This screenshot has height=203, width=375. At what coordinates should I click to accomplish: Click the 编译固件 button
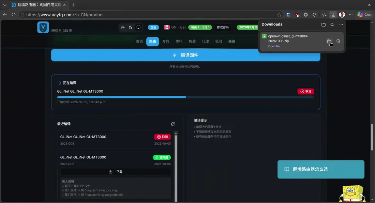[185, 55]
